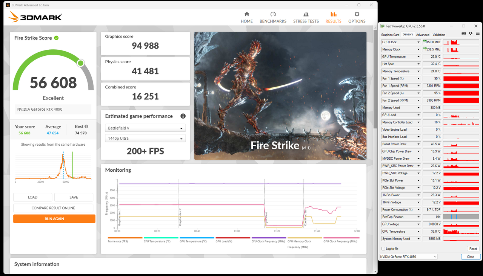Open the OPTIONS gear in 3DMark

357,17
